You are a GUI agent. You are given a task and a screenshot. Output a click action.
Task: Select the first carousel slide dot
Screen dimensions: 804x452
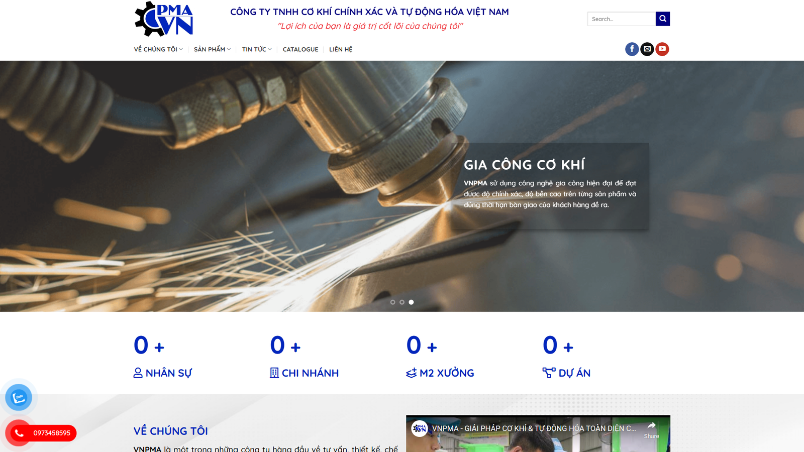click(392, 302)
